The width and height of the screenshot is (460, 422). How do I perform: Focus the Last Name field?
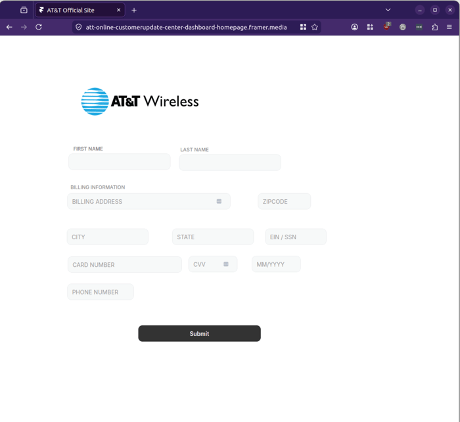[230, 162]
